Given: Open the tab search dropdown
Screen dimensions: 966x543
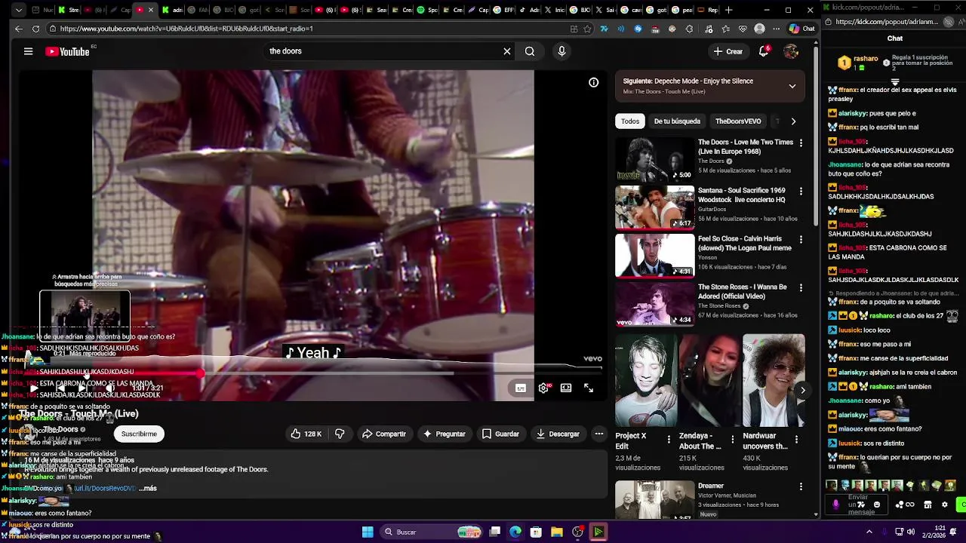Looking at the screenshot, I should click(18, 10).
